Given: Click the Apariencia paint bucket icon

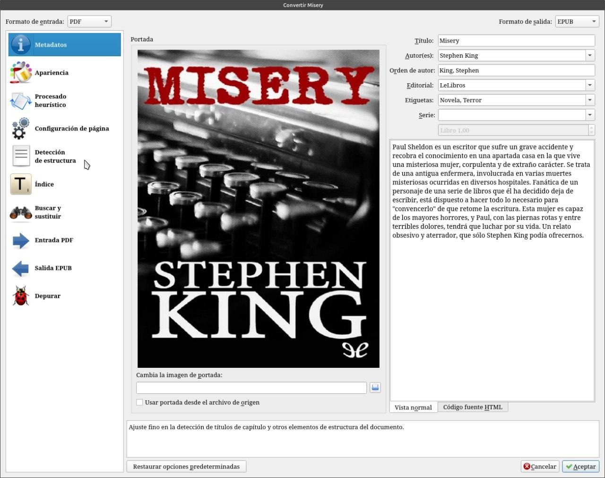Looking at the screenshot, I should click(x=20, y=73).
